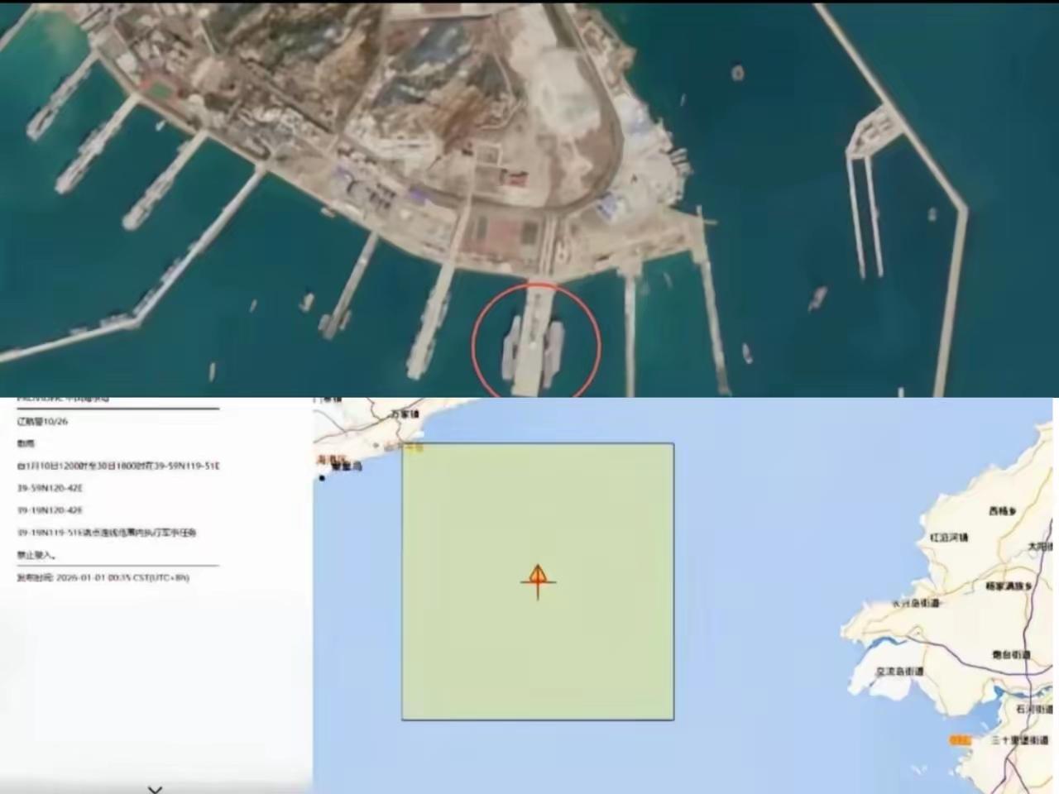Click the 红沿河镇 map label
Viewport: 1059px width, 794px height.
pos(949,536)
